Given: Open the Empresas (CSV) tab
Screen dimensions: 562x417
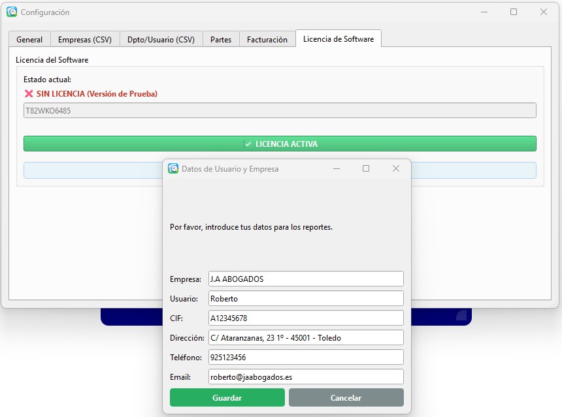Looking at the screenshot, I should (x=84, y=39).
